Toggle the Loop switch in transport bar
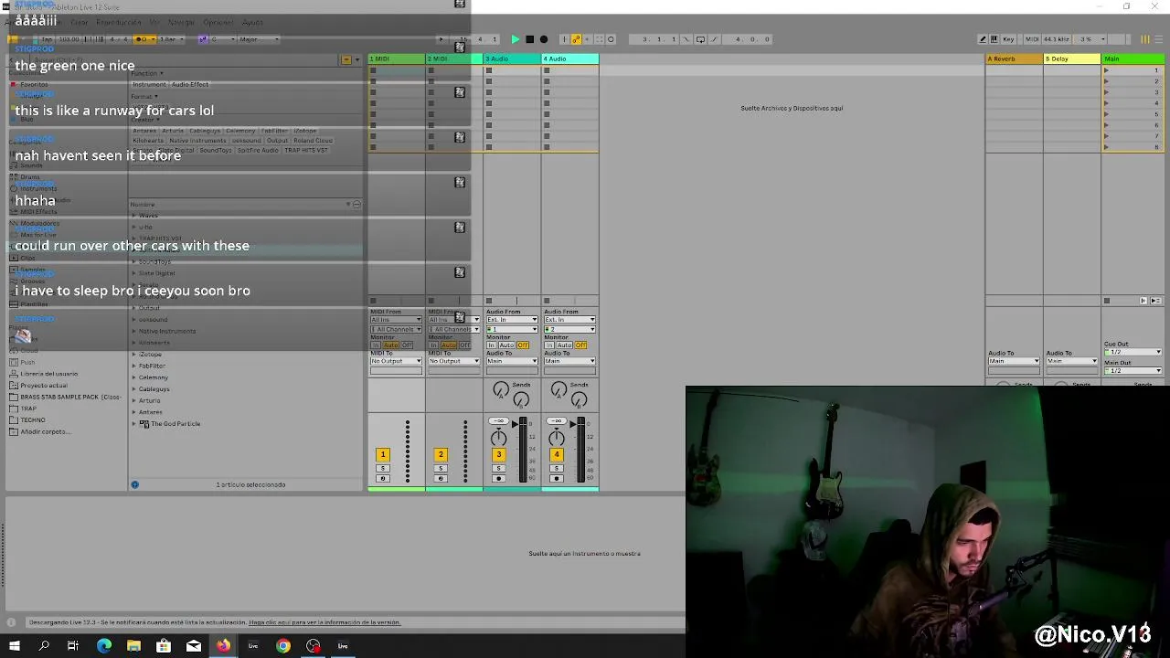Viewport: 1170px width, 658px height. [x=701, y=39]
